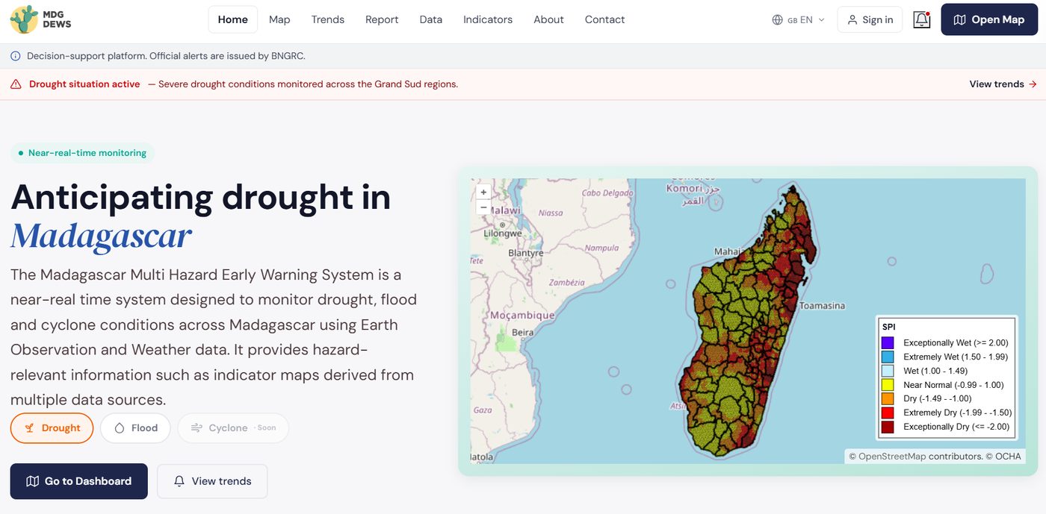Image resolution: width=1046 pixels, height=514 pixels.
Task: Click the Dry orange swatch
Action: coord(888,399)
